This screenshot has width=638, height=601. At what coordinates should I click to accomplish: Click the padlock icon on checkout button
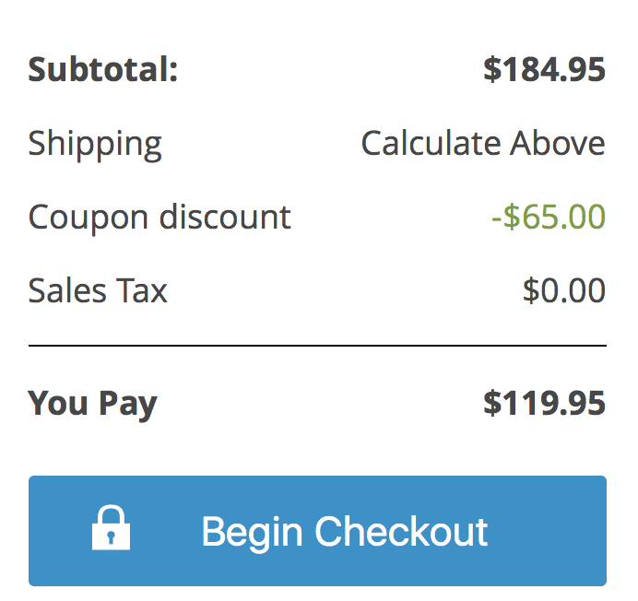pyautogui.click(x=111, y=530)
